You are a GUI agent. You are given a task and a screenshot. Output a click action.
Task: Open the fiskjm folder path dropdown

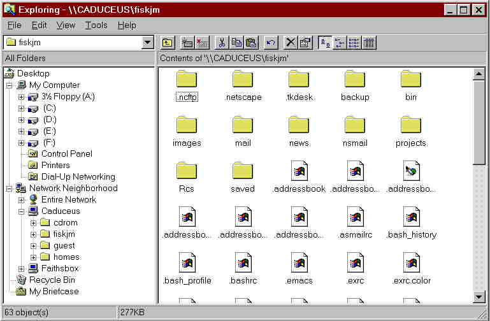148,43
